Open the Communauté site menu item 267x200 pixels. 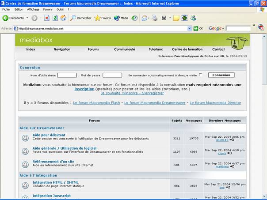click(125, 49)
